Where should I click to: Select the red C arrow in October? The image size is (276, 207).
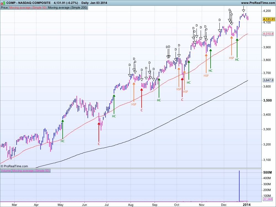coord(182,87)
